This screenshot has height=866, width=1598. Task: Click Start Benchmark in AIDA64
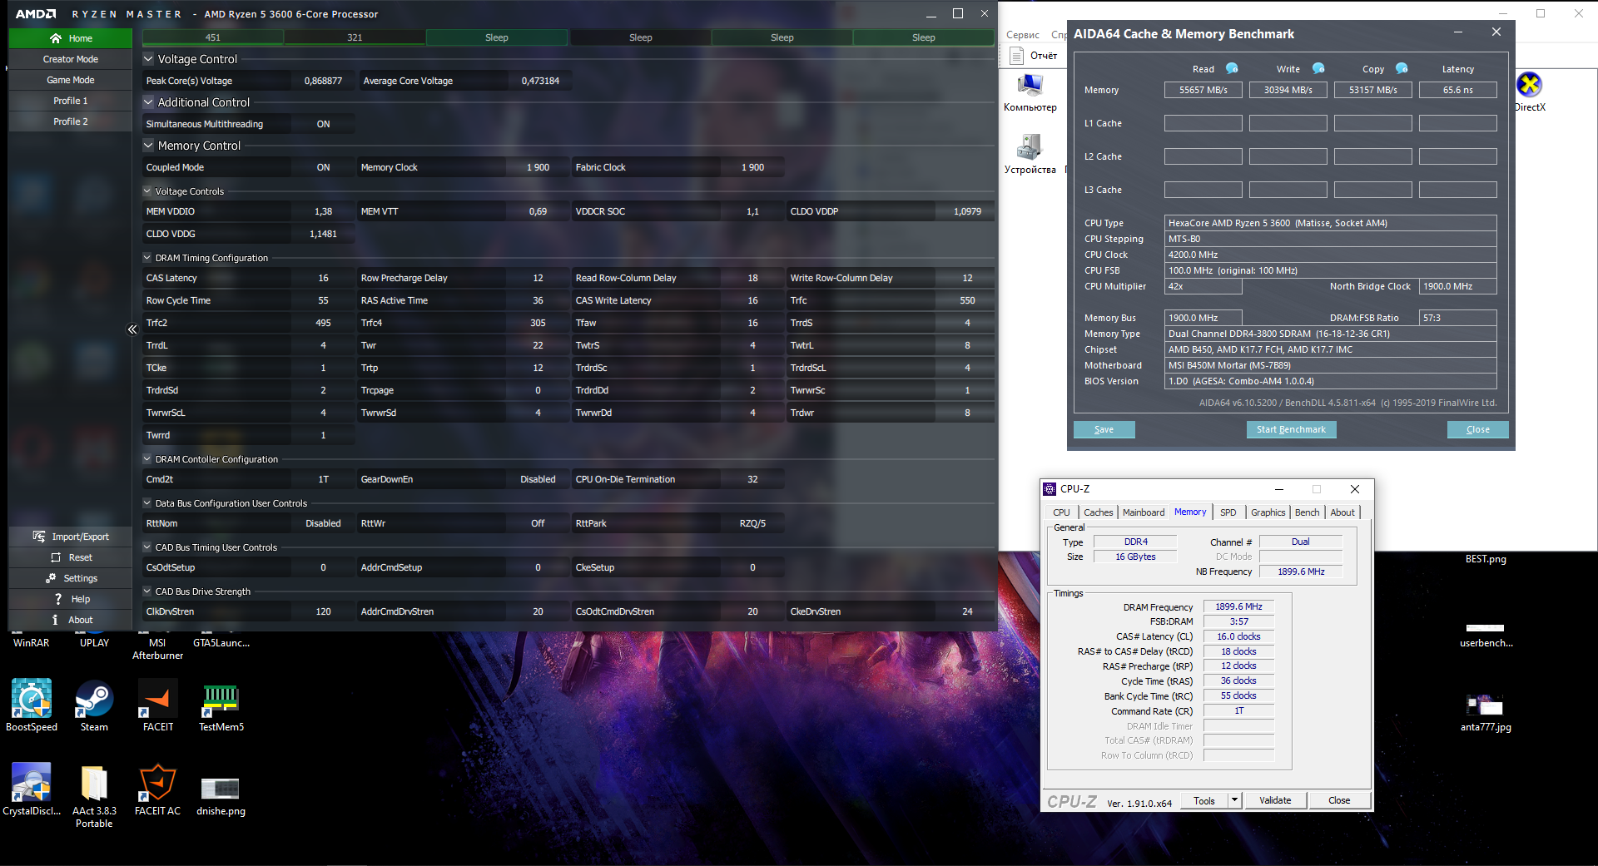point(1291,429)
